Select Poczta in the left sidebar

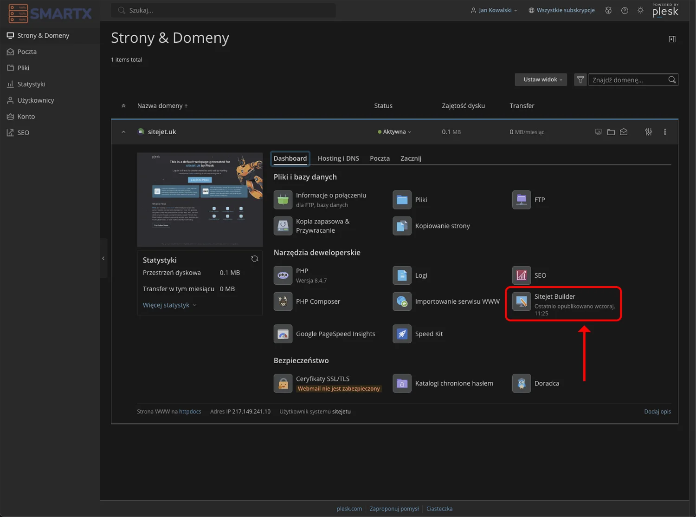click(x=26, y=52)
